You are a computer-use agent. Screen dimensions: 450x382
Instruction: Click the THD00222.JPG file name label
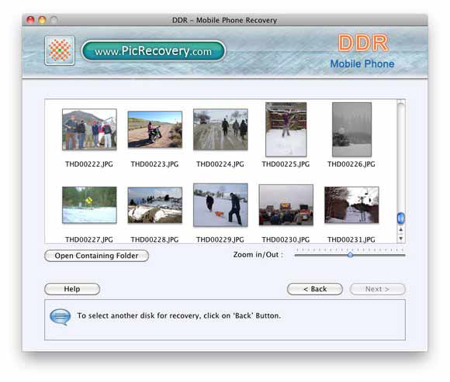pyautogui.click(x=89, y=164)
